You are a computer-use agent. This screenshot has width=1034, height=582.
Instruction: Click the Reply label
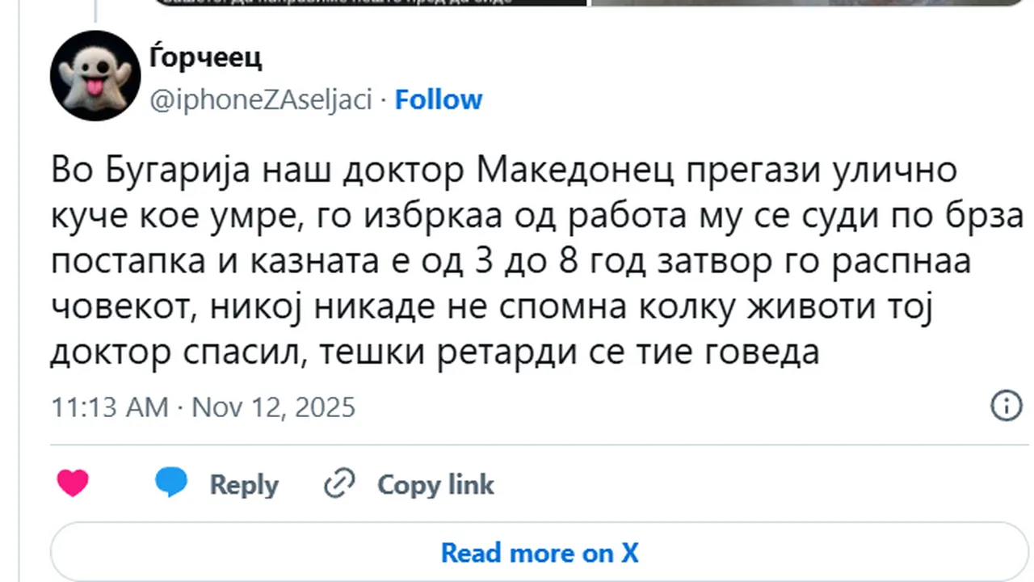click(x=243, y=484)
